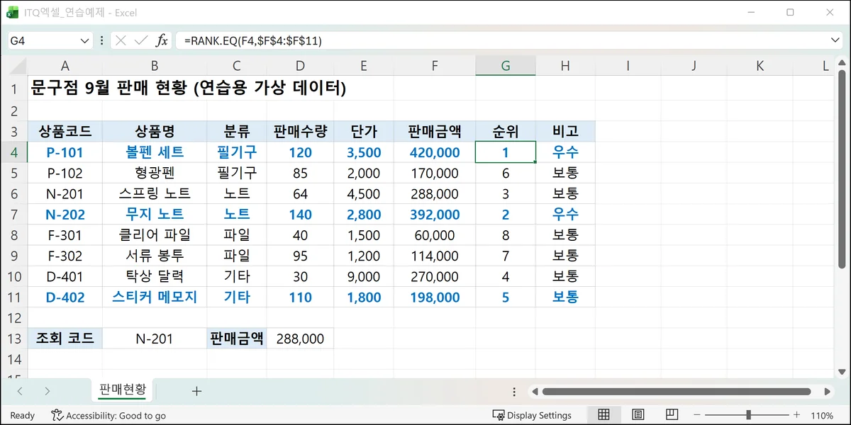Click the horizontal scrollbar thumb

(677, 391)
